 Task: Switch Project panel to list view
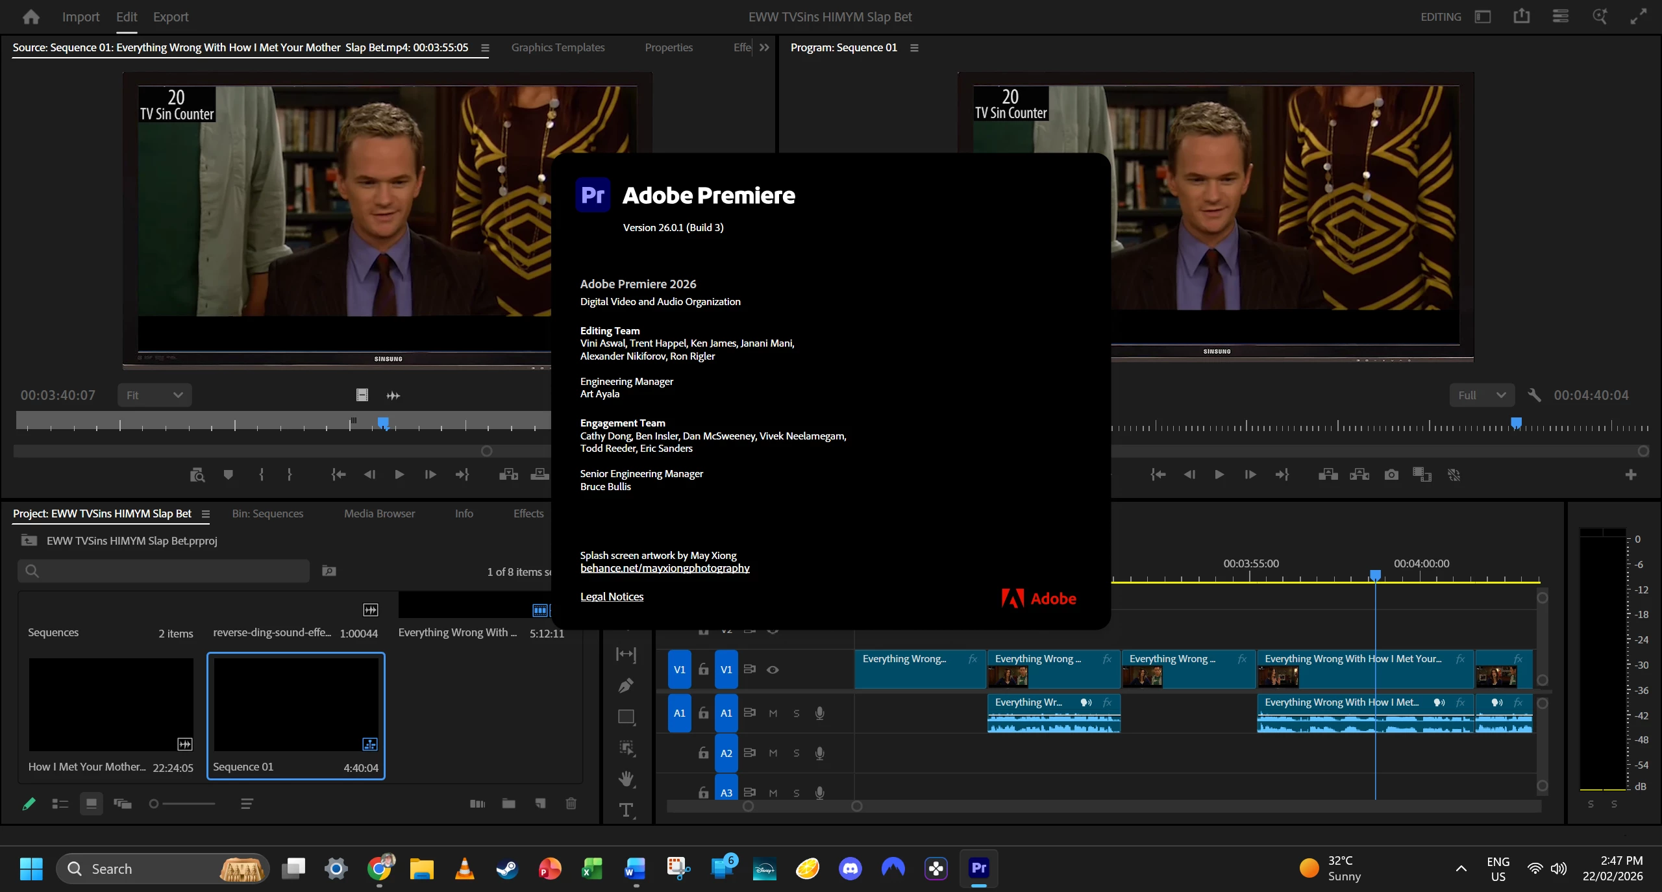(x=60, y=804)
